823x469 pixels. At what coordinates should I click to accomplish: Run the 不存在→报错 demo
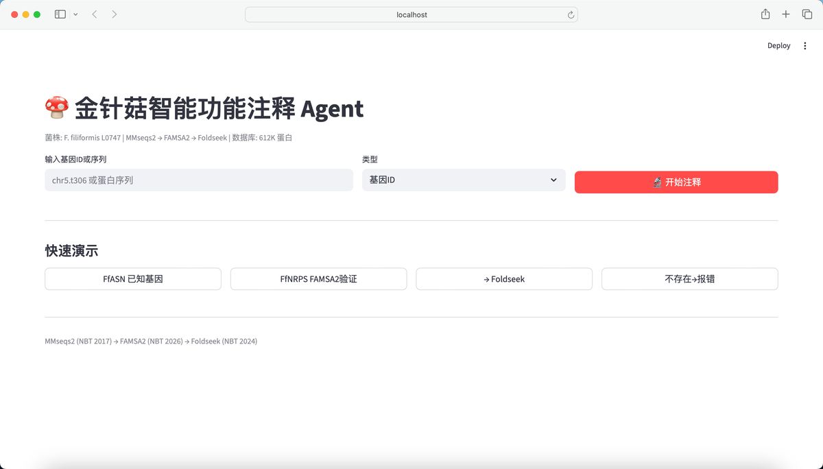pos(690,279)
